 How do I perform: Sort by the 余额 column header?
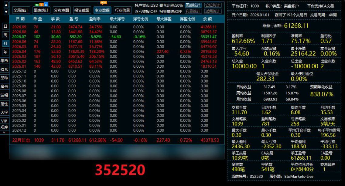pos(207,19)
